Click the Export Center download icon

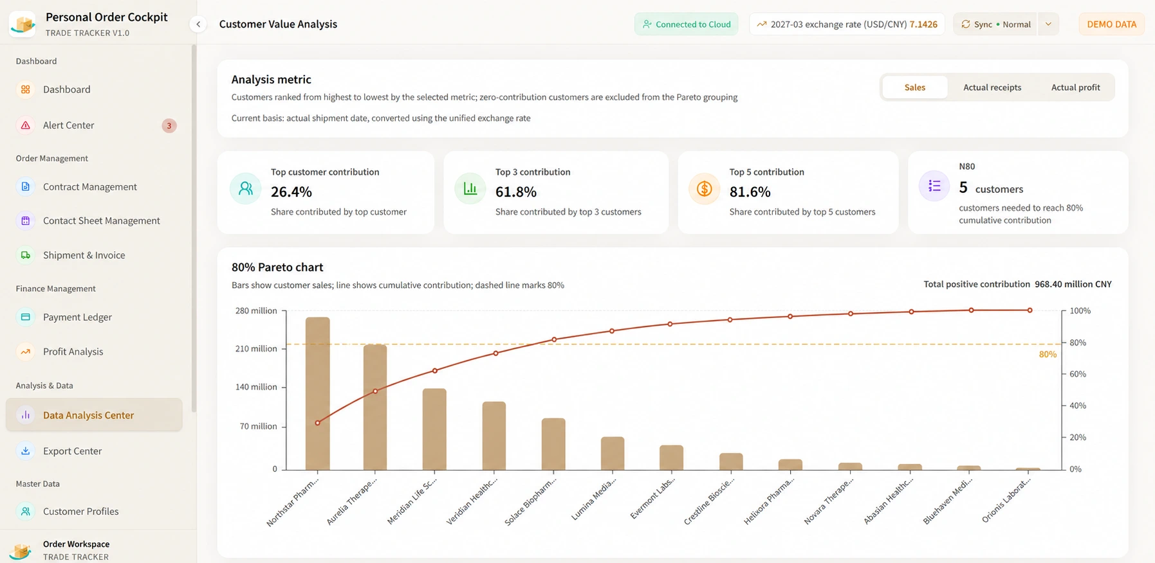[26, 451]
